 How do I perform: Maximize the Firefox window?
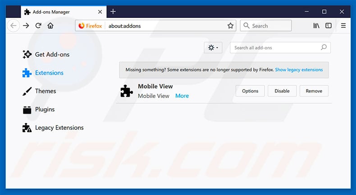pyautogui.click(x=324, y=12)
